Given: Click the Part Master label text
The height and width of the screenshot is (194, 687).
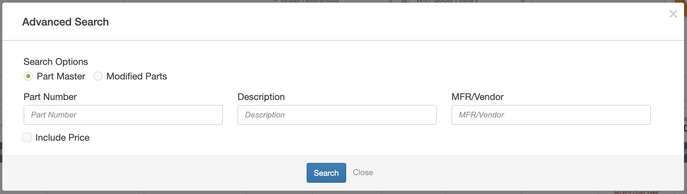Looking at the screenshot, I should (61, 76).
